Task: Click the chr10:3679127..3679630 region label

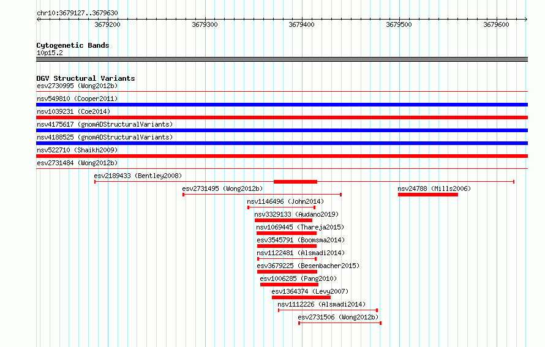Action: point(77,13)
